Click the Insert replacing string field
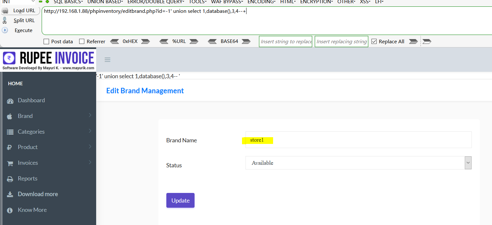Screen dimensions: 492x225 pyautogui.click(x=341, y=41)
